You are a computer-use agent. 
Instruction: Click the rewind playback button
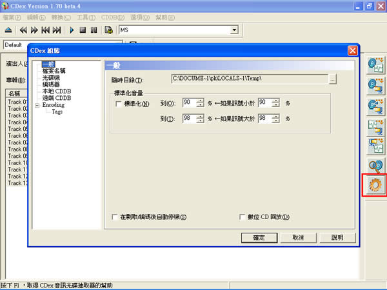pyautogui.click(x=23, y=30)
